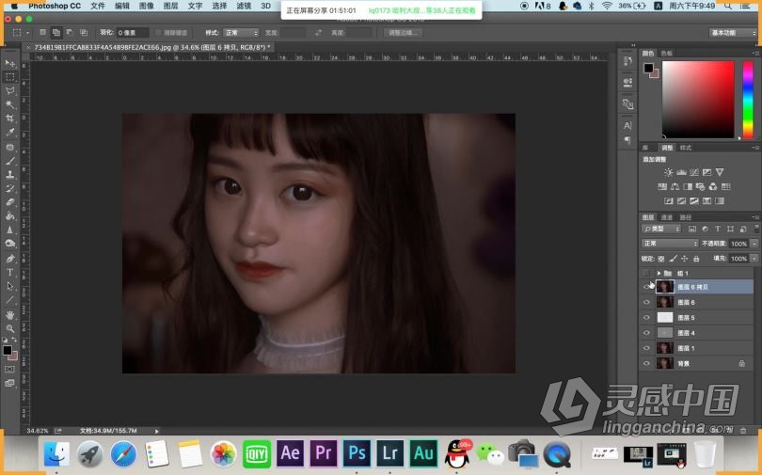Select the Path Selection tool
This screenshot has height=475, width=762.
[9, 286]
